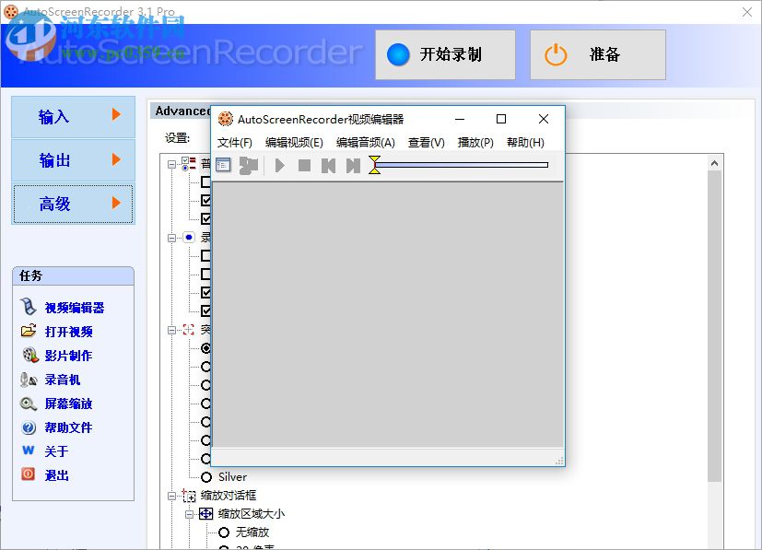The width and height of the screenshot is (762, 550).
Task: Switch to the 高级 settings section
Action: tap(73, 205)
